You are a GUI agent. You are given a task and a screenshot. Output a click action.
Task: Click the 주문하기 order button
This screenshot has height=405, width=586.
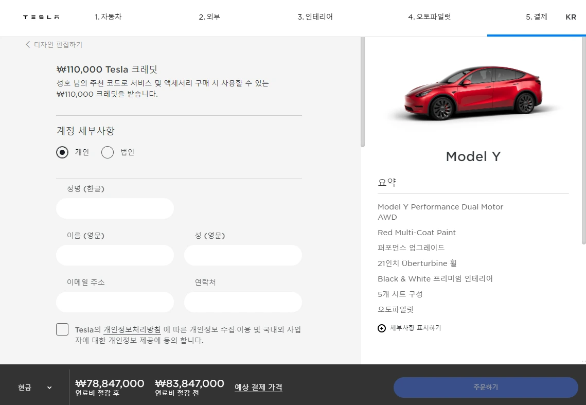pyautogui.click(x=486, y=388)
